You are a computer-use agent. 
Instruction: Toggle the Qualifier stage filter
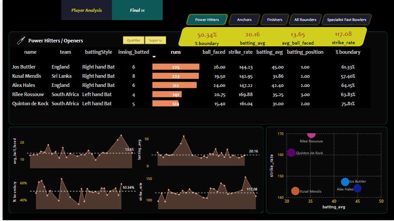133,41
